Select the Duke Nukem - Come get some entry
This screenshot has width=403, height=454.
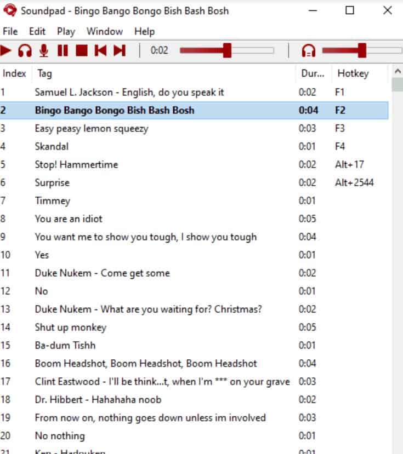(102, 273)
